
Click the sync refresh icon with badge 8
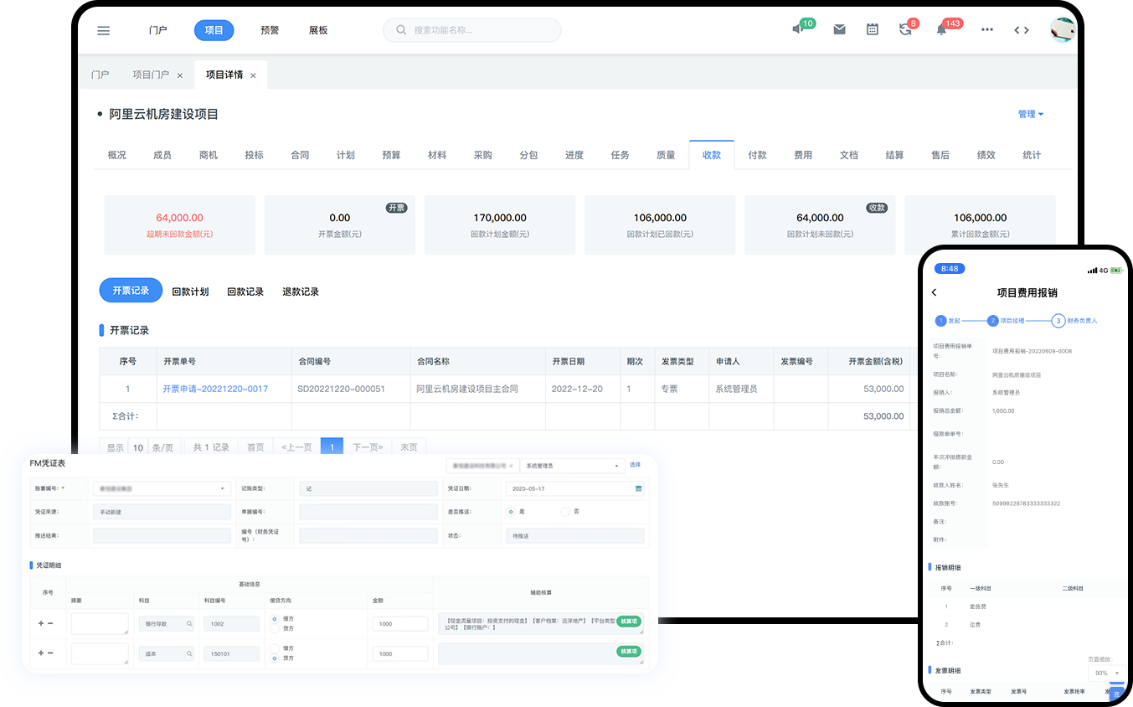[x=905, y=29]
